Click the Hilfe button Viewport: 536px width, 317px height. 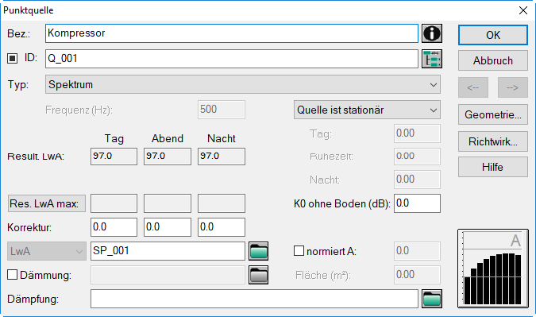(493, 167)
